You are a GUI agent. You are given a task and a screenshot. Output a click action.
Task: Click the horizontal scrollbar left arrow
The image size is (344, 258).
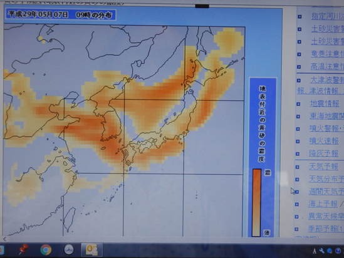coord(5,239)
